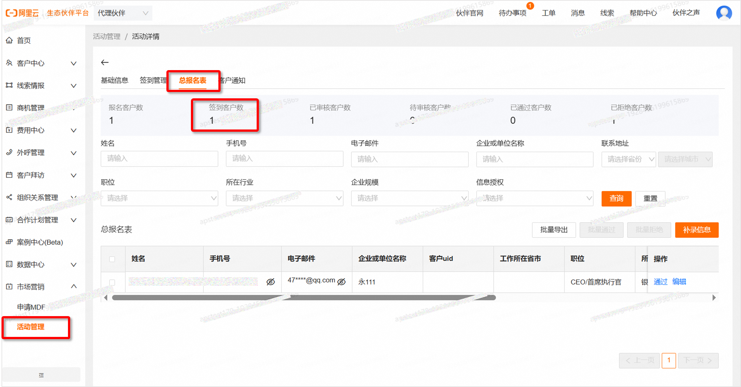The height and width of the screenshot is (387, 741).
Task: Open the user avatar profile
Action: pos(724,13)
